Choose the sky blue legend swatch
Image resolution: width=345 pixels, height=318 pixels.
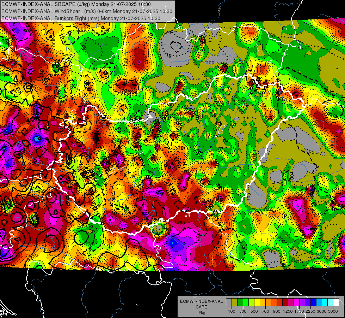click(319, 302)
